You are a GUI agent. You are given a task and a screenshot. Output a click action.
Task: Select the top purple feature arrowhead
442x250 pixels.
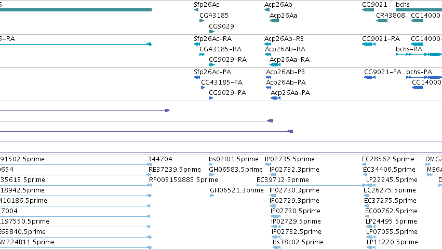167,110
